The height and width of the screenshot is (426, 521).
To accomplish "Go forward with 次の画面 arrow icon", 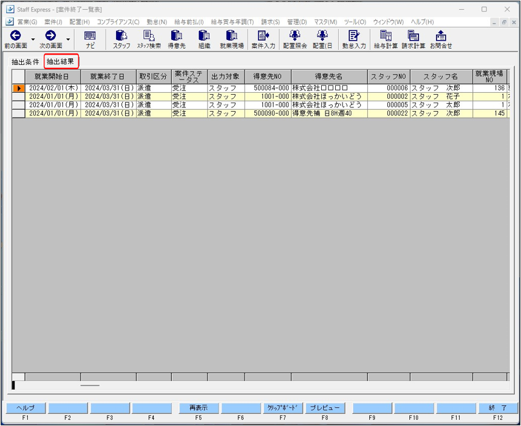I will pyautogui.click(x=50, y=35).
